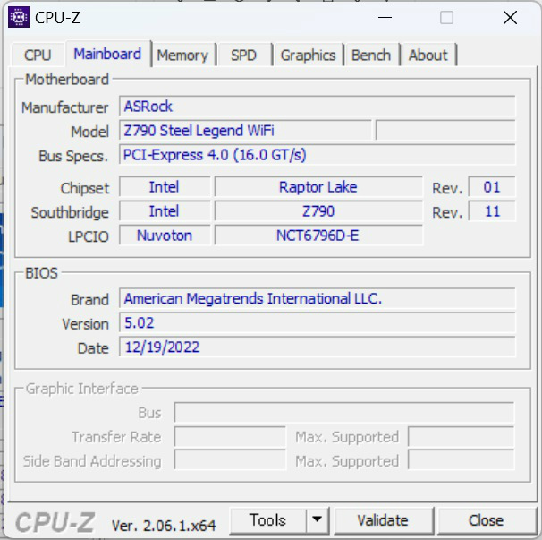Screen dimensions: 542x540
Task: Close the CPU-Z window with X
Action: tap(510, 17)
